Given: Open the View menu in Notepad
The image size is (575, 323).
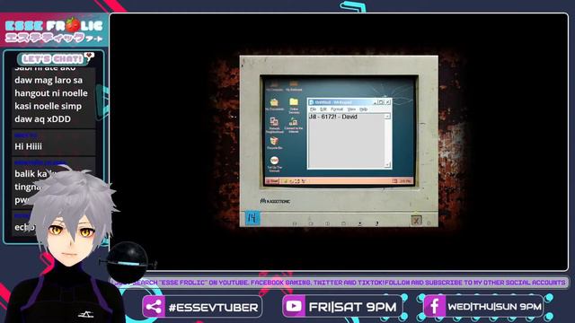Looking at the screenshot, I should (351, 109).
